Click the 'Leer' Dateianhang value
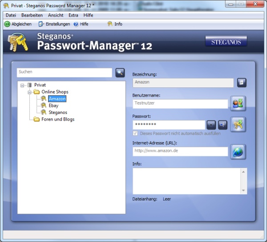 [x=167, y=199]
